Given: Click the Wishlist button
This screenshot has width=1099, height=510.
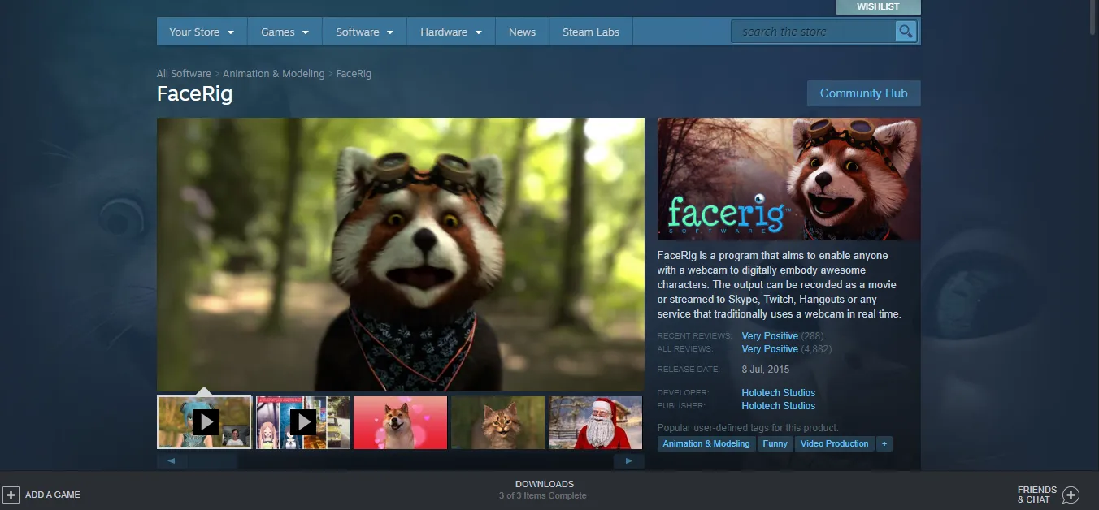Looking at the screenshot, I should (878, 6).
